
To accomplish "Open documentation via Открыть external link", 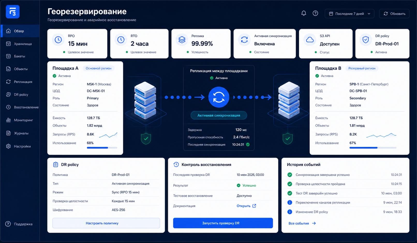I will pyautogui.click(x=246, y=206).
